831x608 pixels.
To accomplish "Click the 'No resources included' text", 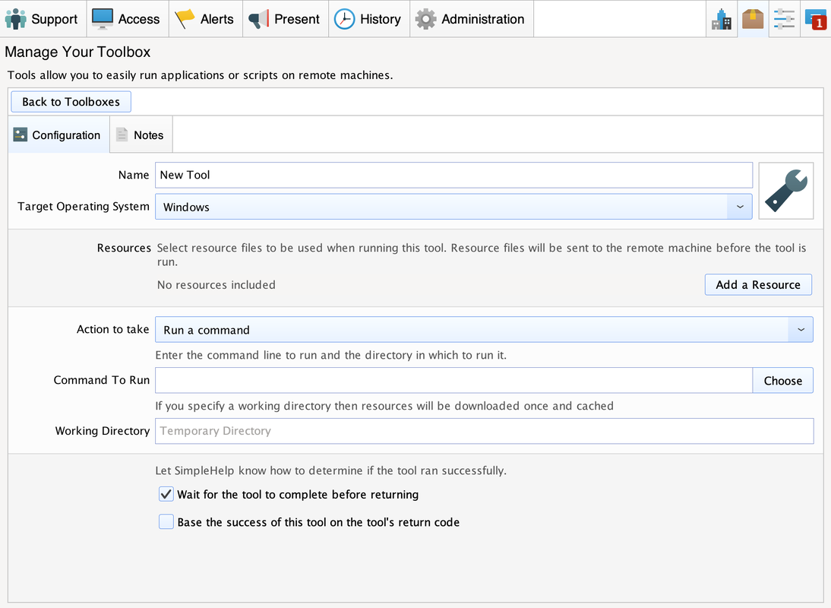I will (x=216, y=285).
